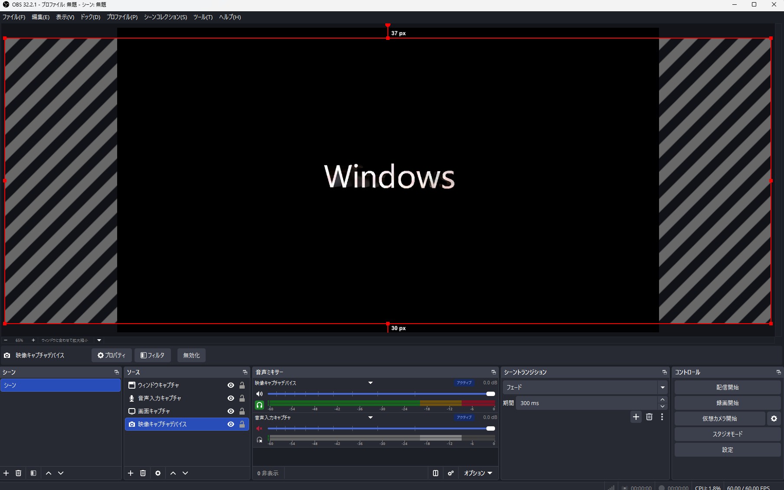Click the 期間 300 ms duration field
The height and width of the screenshot is (490, 784).
[587, 403]
